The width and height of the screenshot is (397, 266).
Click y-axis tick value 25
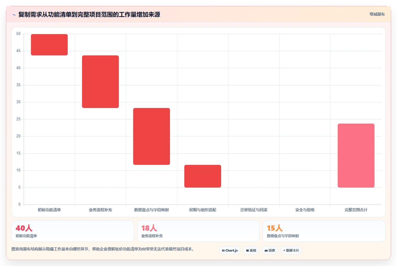tap(18, 119)
